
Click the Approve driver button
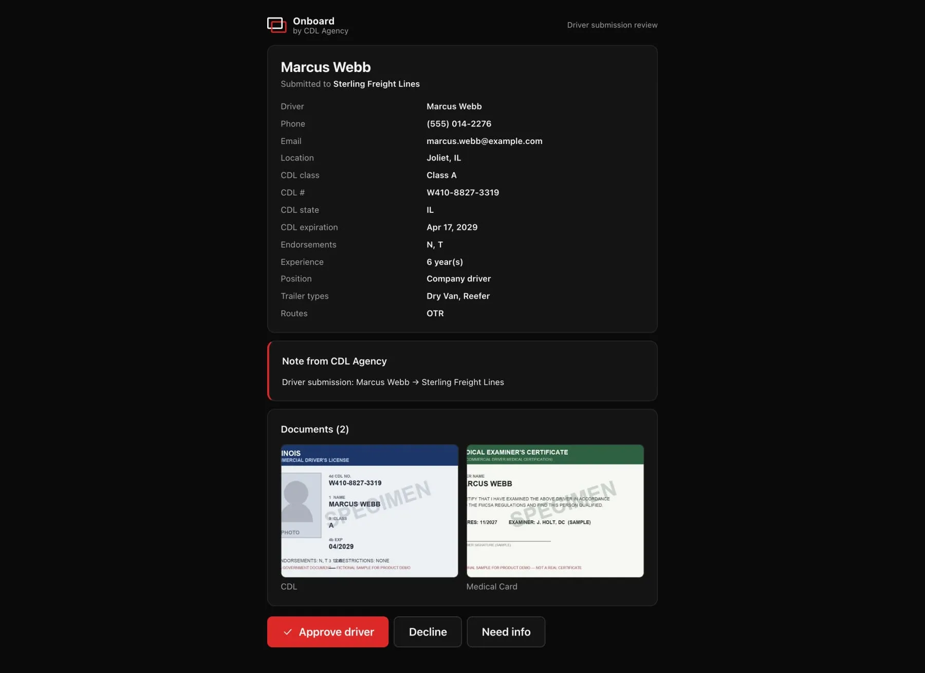(x=328, y=632)
